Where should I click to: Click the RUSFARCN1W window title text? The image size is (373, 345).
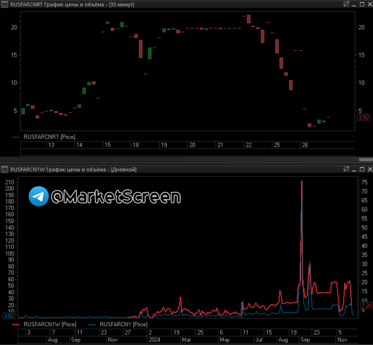coord(74,170)
